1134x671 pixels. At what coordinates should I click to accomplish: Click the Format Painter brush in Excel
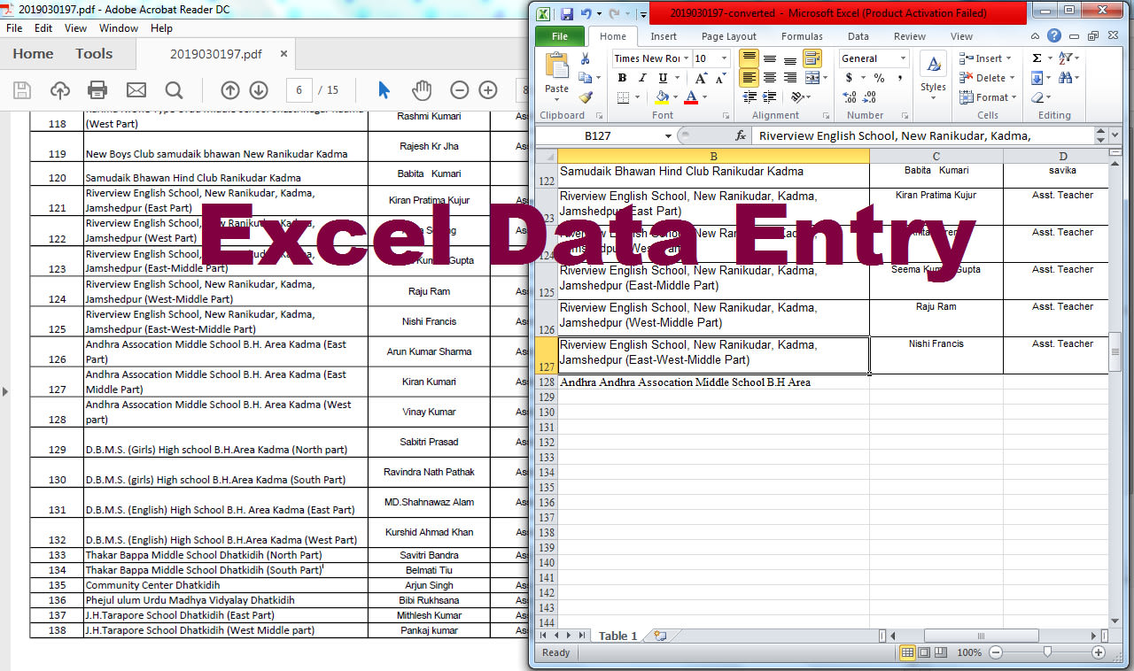click(x=585, y=97)
